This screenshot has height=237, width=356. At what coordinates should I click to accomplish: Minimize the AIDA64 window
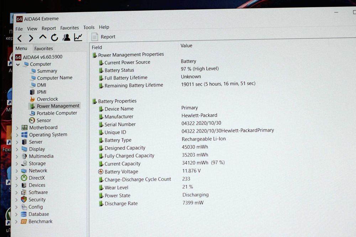point(336,12)
